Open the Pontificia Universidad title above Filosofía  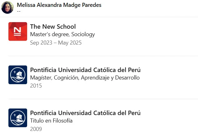point(85,113)
